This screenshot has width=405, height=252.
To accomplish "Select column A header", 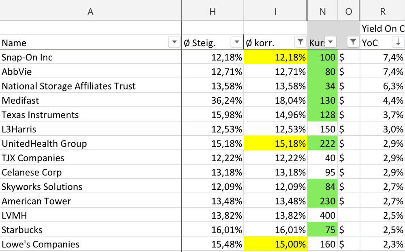I will pyautogui.click(x=90, y=11).
